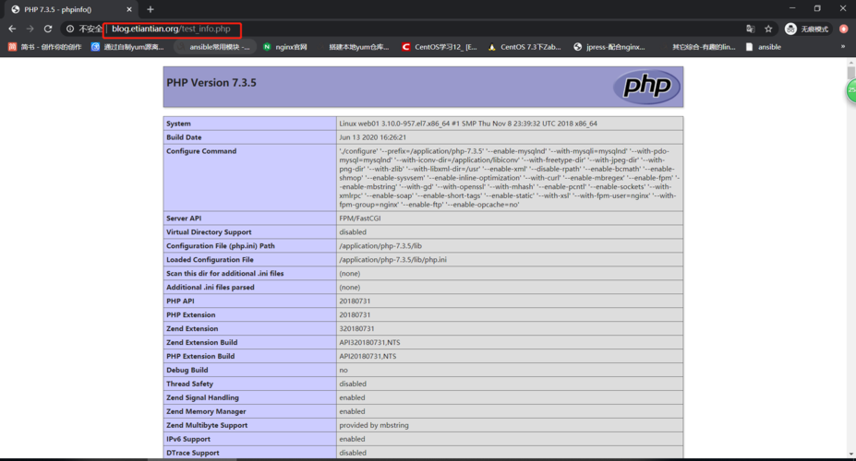Click the API320180731,NTS value
This screenshot has height=461, width=856.
369,342
